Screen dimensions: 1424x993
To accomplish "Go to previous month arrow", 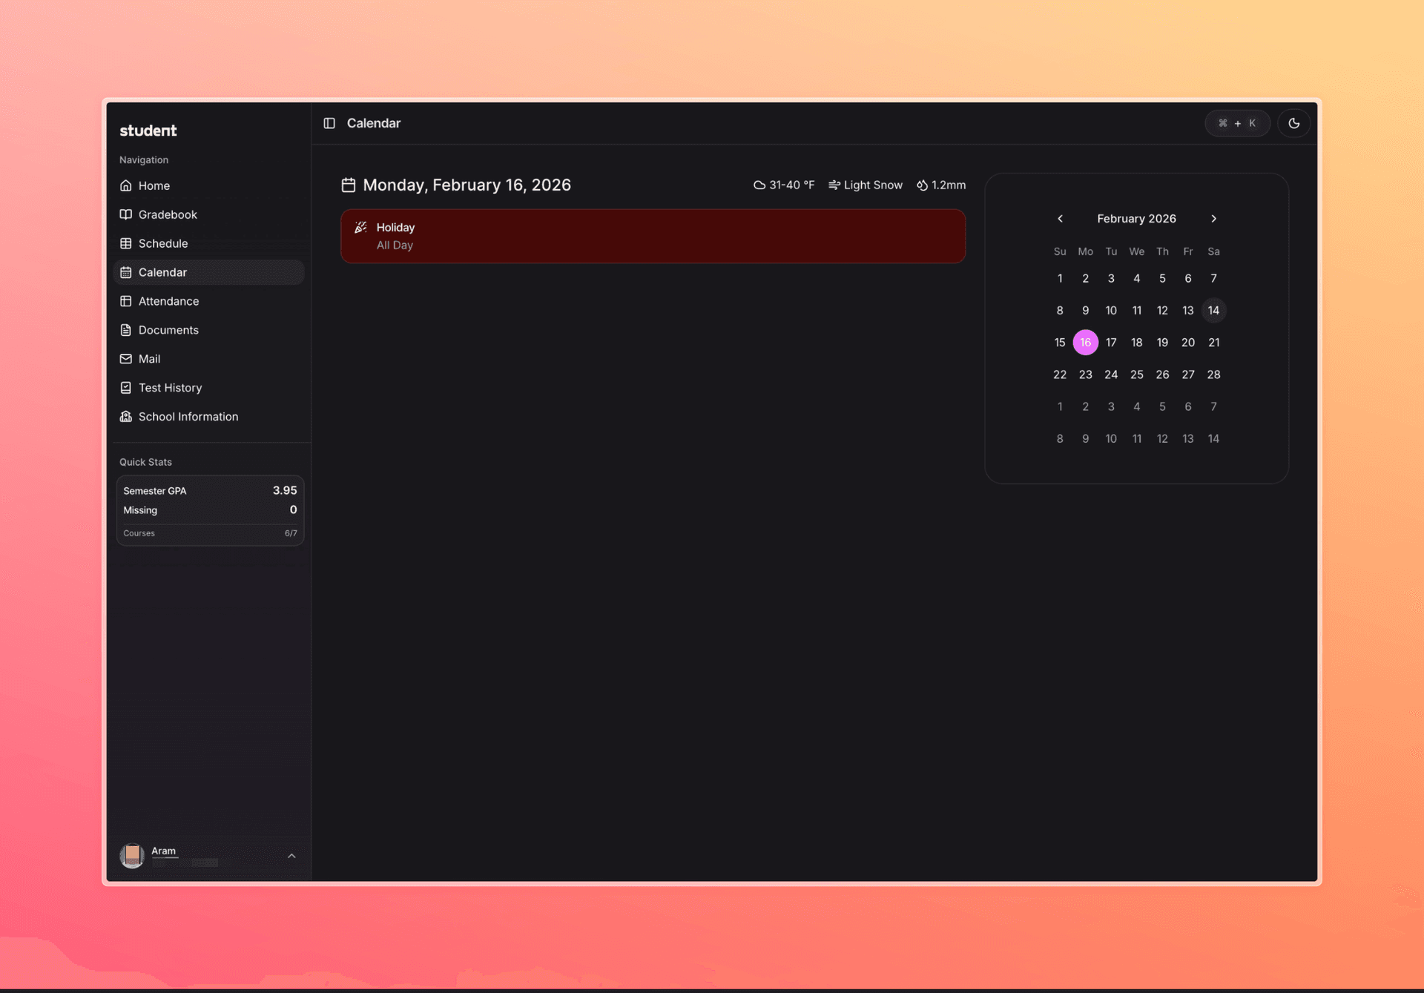I will pos(1060,219).
